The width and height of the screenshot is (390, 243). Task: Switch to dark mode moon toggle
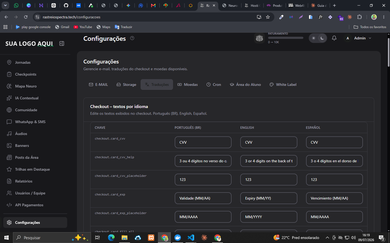tap(322, 38)
